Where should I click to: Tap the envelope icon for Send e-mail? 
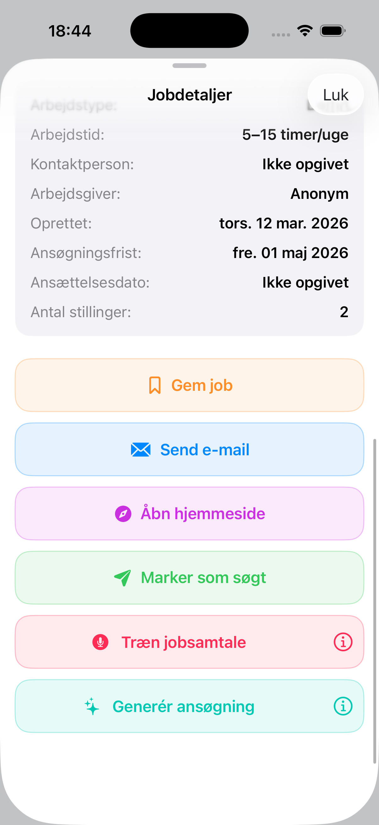point(141,450)
